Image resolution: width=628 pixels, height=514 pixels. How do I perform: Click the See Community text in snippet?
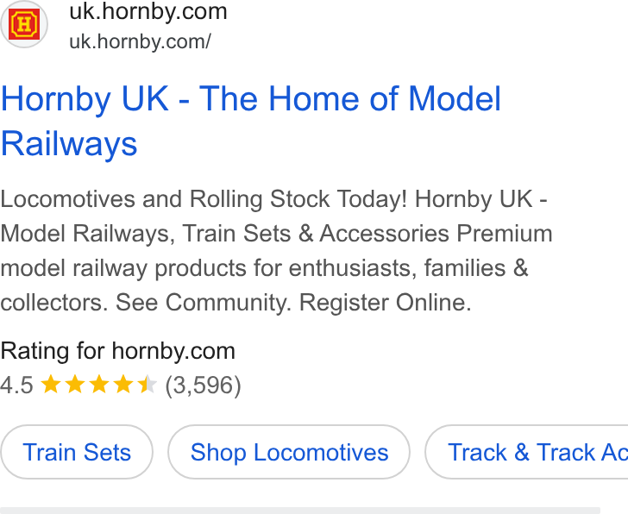point(203,302)
